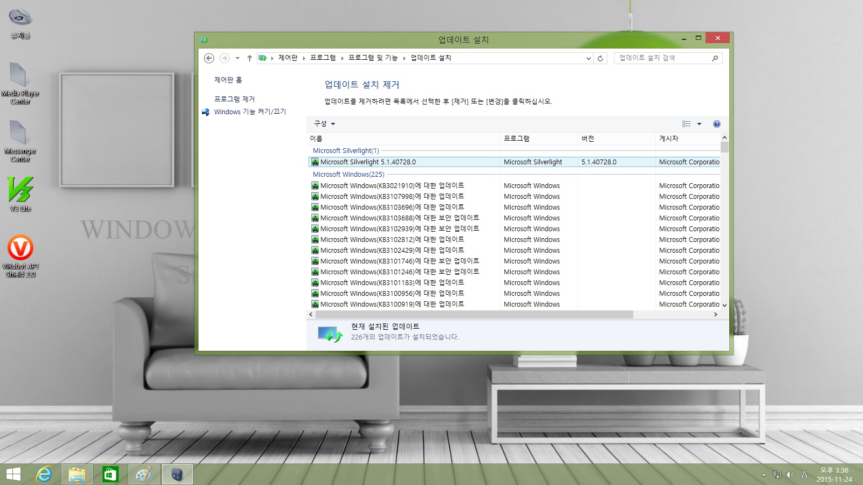This screenshot has height=485, width=863.
Task: Click the Silverlight update entry icon
Action: coord(315,162)
